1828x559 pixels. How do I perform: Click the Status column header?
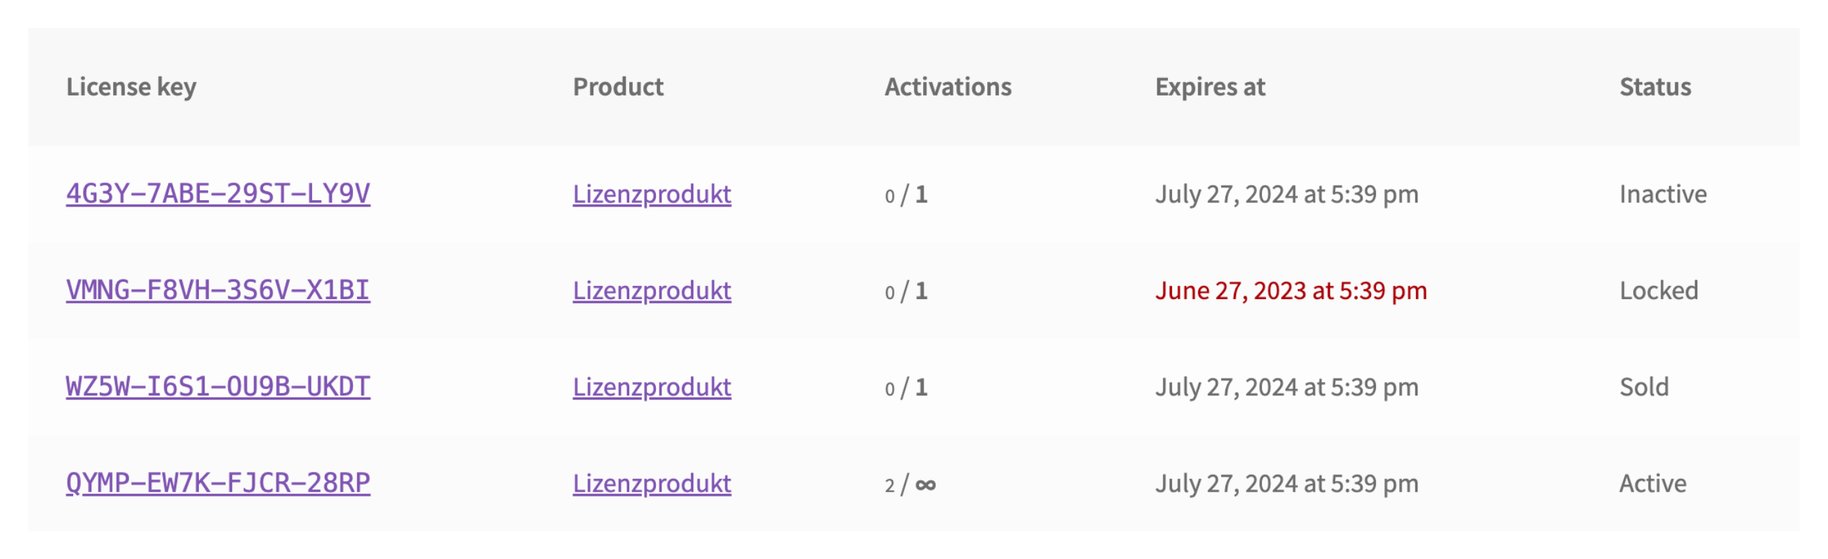tap(1655, 86)
